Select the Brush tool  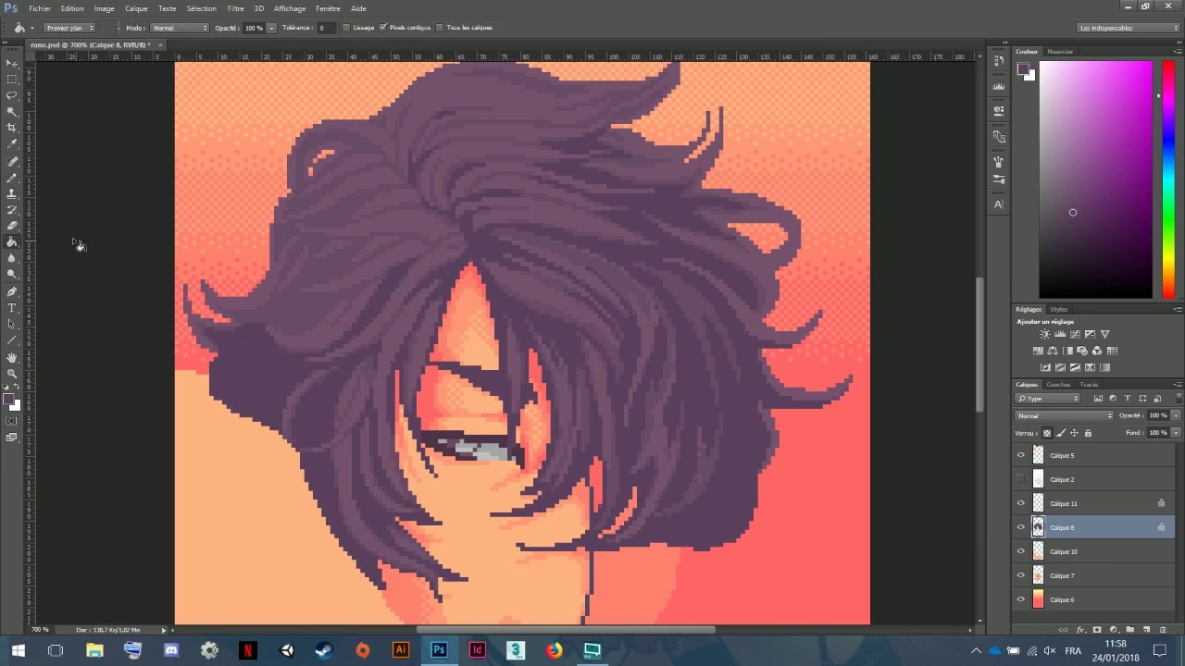[12, 177]
